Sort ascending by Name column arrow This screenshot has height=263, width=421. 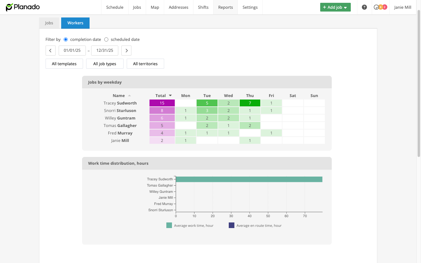tap(130, 96)
